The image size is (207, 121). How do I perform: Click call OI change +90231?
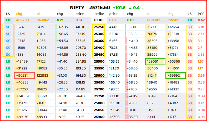coord(22,76)
